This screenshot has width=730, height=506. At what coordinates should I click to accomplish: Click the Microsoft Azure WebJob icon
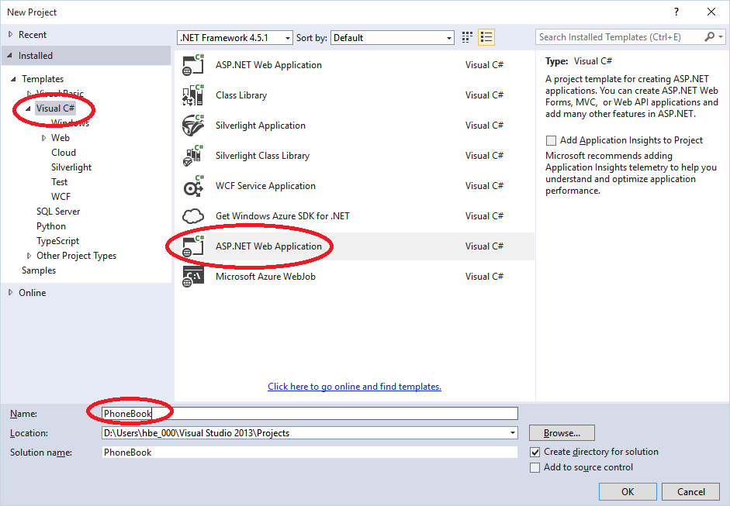pyautogui.click(x=193, y=277)
